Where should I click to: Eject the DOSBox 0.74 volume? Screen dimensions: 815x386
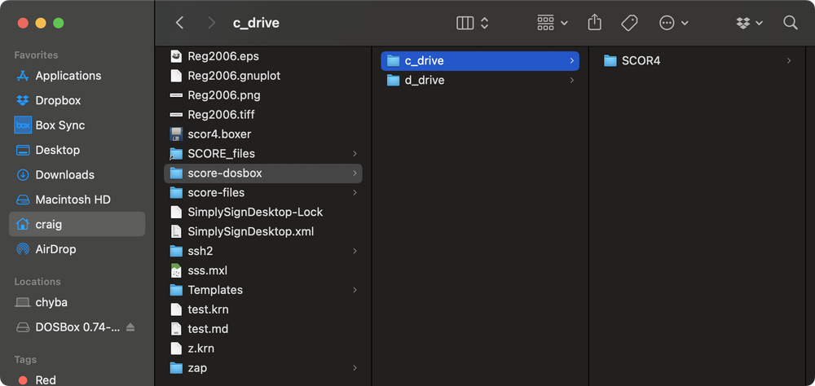[x=130, y=327]
